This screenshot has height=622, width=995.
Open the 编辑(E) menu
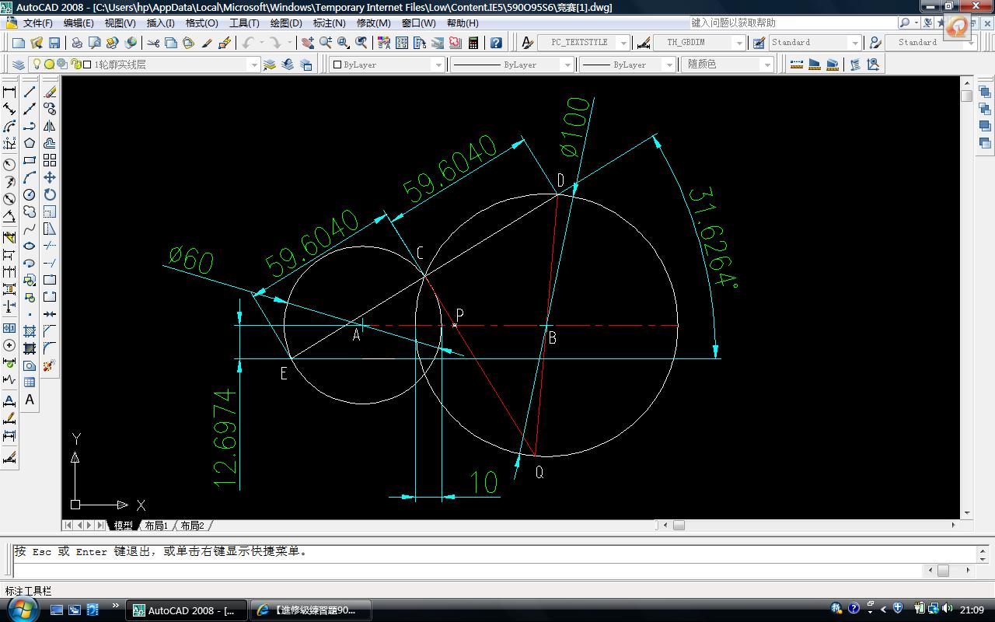point(79,23)
